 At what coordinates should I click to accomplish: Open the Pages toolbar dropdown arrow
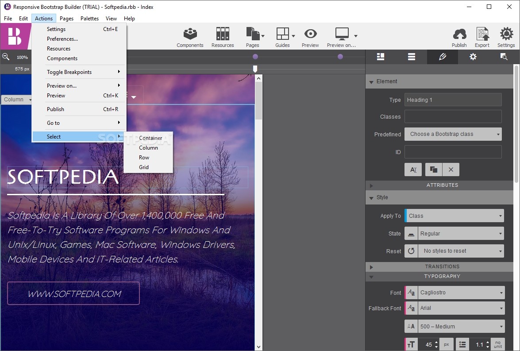click(x=263, y=36)
